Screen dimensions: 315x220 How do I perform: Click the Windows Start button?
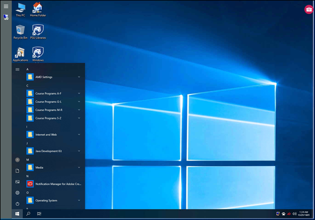pyautogui.click(x=17, y=214)
